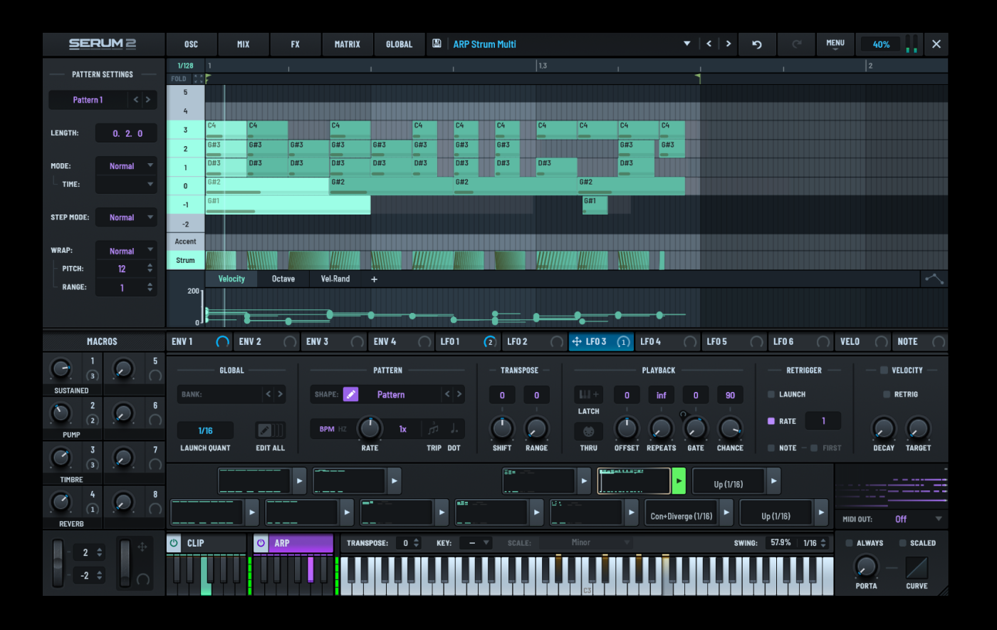Screen dimensions: 997x630
Task: Play the Up (1/16) clip in top row
Action: (x=773, y=481)
